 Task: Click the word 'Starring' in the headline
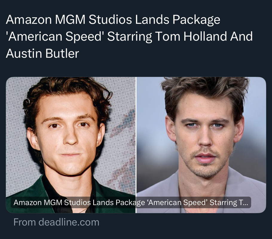129,36
